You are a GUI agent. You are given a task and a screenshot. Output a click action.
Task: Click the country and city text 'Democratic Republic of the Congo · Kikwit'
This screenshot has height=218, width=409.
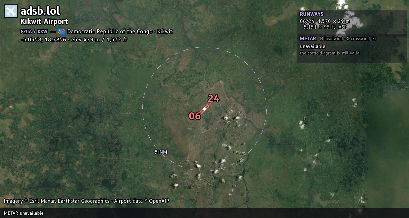[x=120, y=31]
